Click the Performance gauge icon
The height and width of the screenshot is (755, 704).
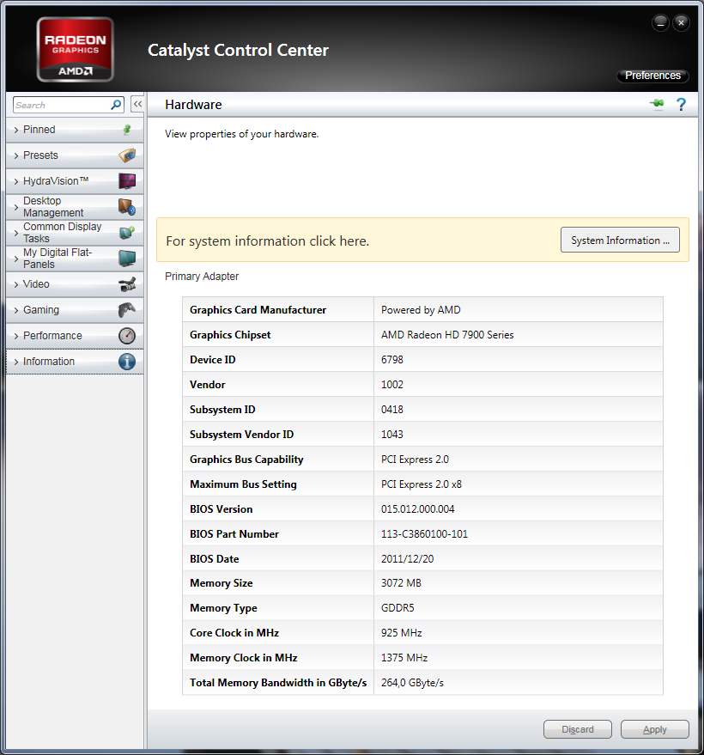point(127,336)
